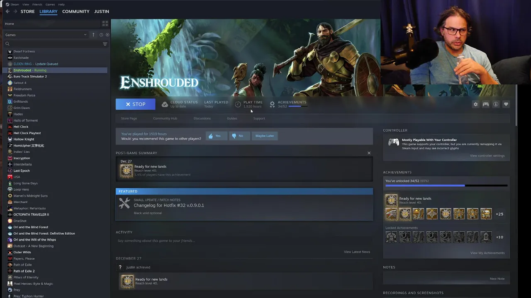Go forward with the navigation arrow

click(x=15, y=11)
